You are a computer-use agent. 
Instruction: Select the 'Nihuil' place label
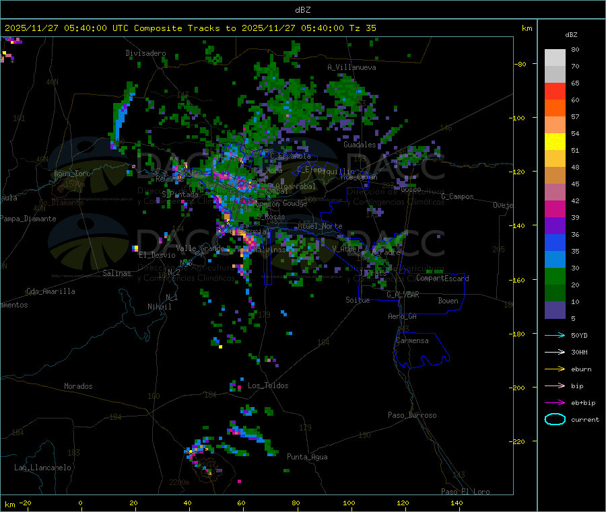coord(159,307)
